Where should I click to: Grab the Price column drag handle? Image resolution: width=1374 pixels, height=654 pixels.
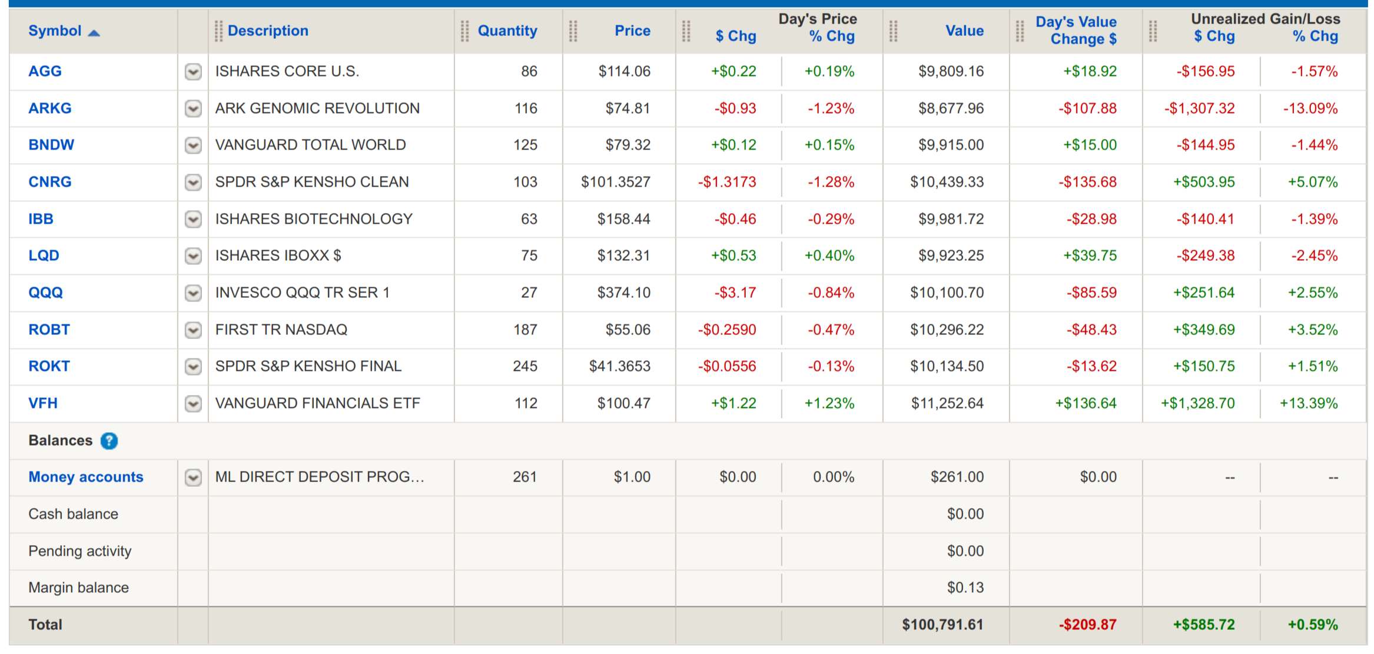[573, 31]
